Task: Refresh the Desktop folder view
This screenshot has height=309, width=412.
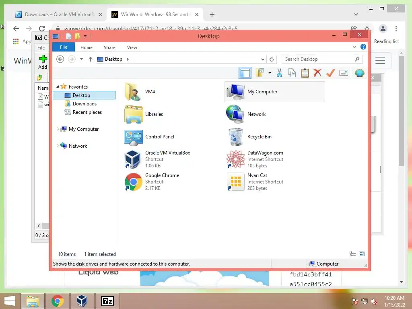Action: (272, 60)
